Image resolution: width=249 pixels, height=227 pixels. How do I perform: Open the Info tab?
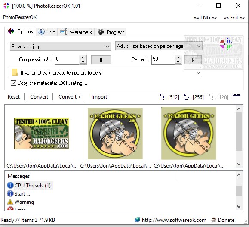(x=47, y=32)
